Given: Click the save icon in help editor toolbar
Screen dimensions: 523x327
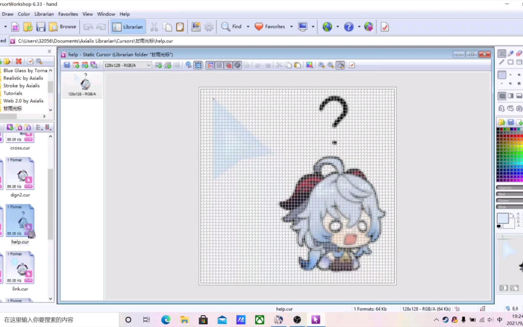Looking at the screenshot, I should tap(67, 65).
